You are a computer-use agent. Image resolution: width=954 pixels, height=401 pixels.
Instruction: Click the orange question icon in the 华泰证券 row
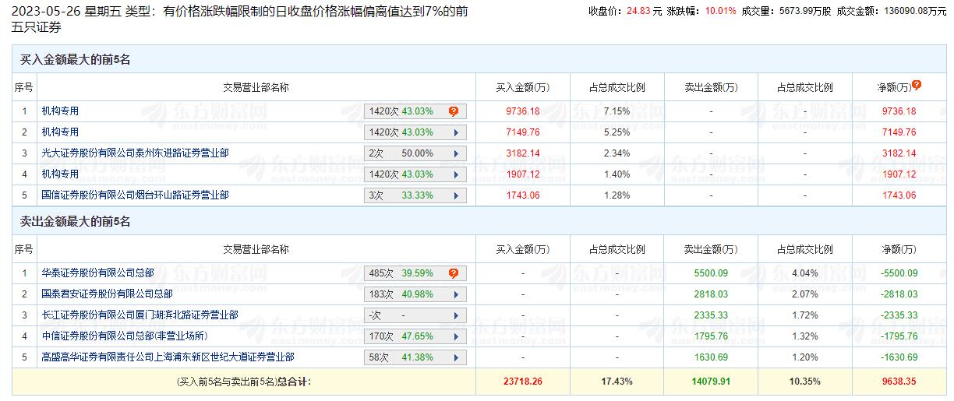[453, 273]
